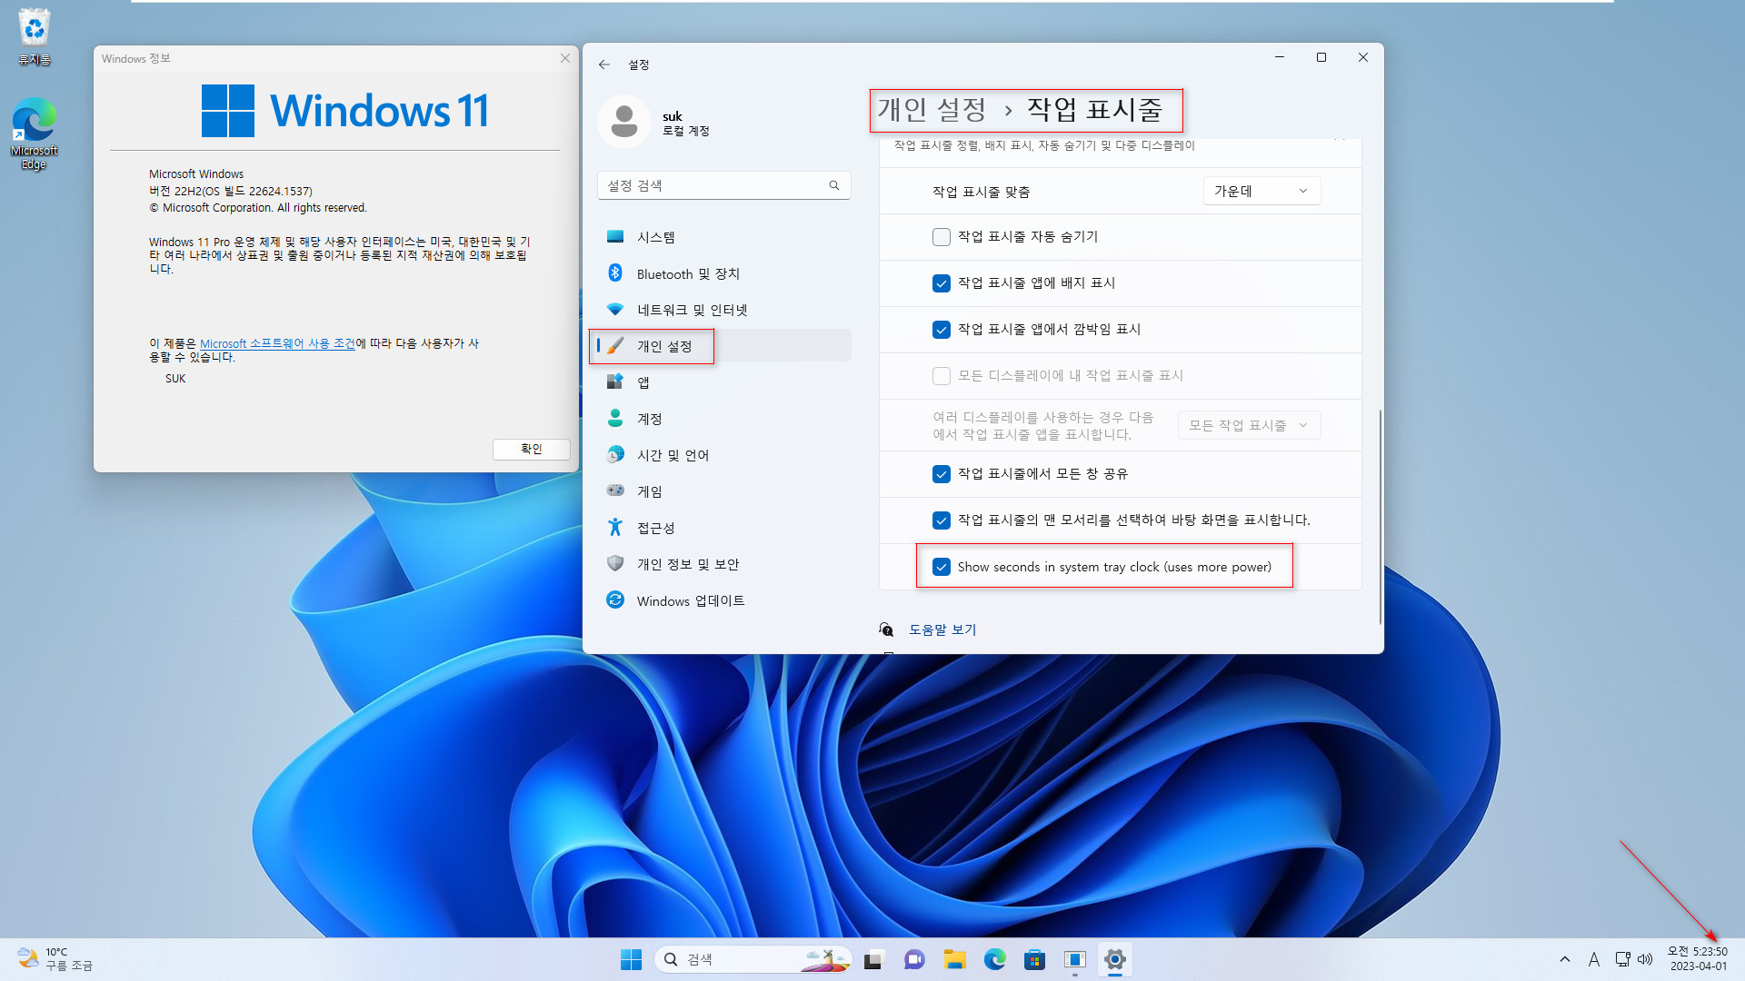Viewport: 1745px width, 981px height.
Task: Uncheck 작업 표시줄 앱에서 깜박임 표시
Action: click(942, 330)
